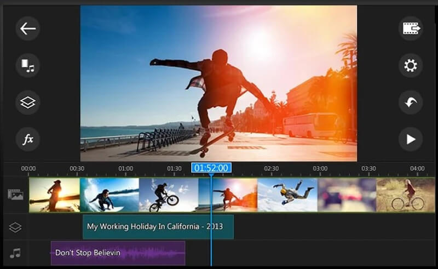
Task: Open the add media and music library
Action: point(27,65)
